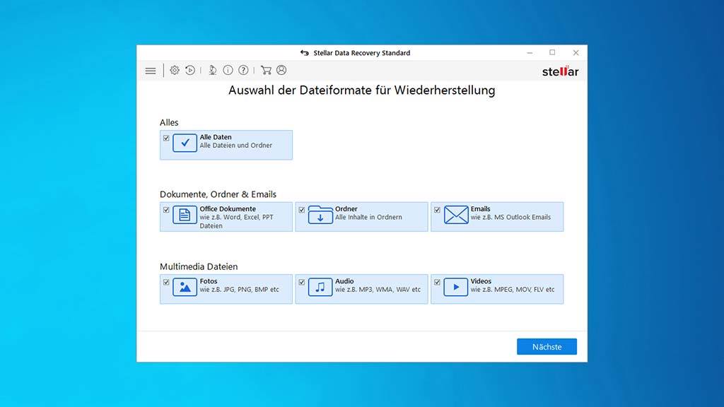Click the 'wie z.B. JPG, PNG, BMP etc' text
Viewport: 724px width, 407px height.
click(x=239, y=290)
